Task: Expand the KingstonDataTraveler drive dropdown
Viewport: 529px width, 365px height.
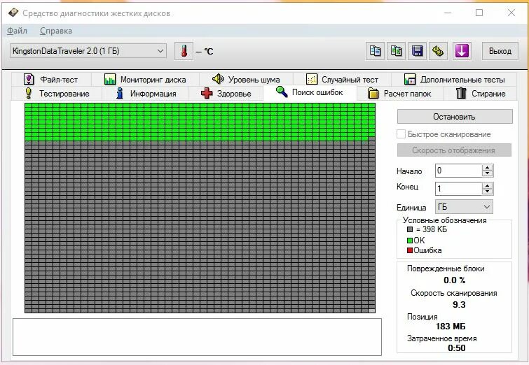Action: (160, 51)
